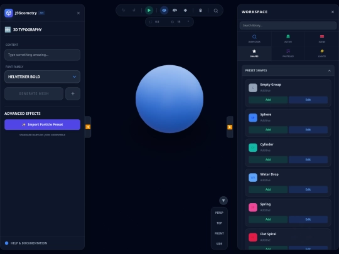The image size is (339, 254).
Task: Edit the Spring preset
Action: [308, 220]
